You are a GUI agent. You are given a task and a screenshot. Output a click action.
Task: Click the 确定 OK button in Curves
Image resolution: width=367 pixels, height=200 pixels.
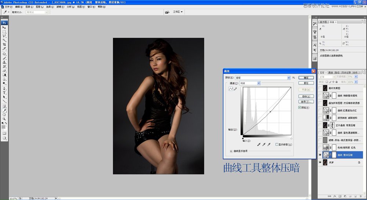pos(306,78)
